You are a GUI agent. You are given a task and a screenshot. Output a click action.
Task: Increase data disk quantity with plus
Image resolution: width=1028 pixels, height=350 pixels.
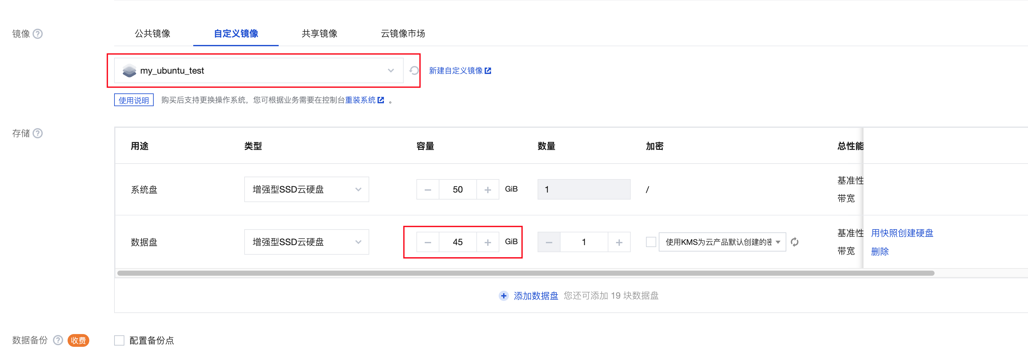pyautogui.click(x=619, y=242)
